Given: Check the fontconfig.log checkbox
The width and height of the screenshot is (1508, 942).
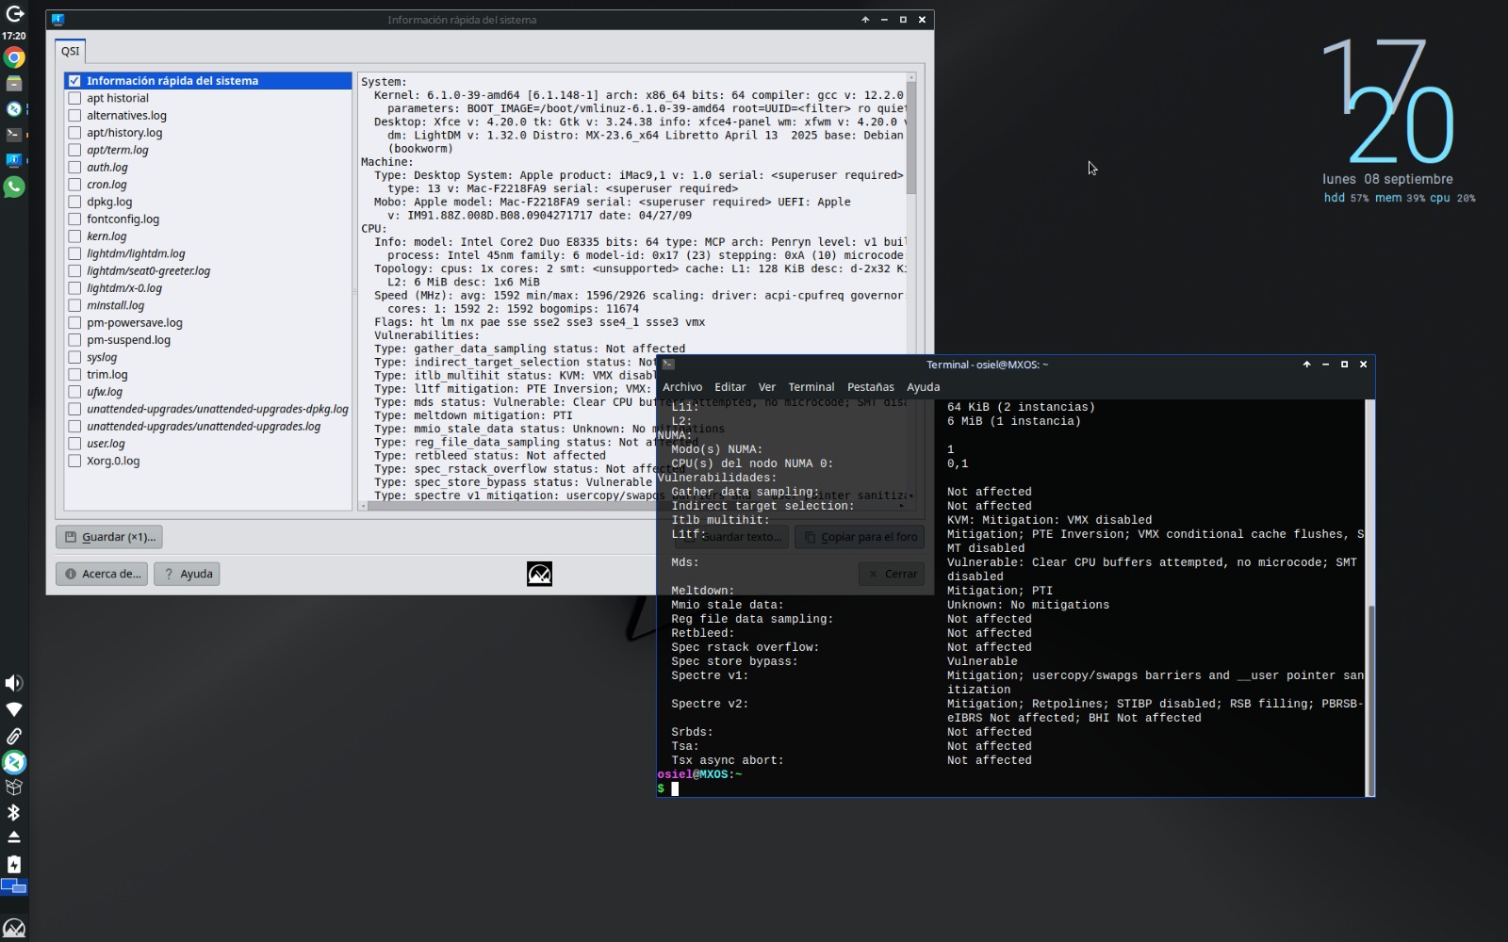Looking at the screenshot, I should point(74,219).
